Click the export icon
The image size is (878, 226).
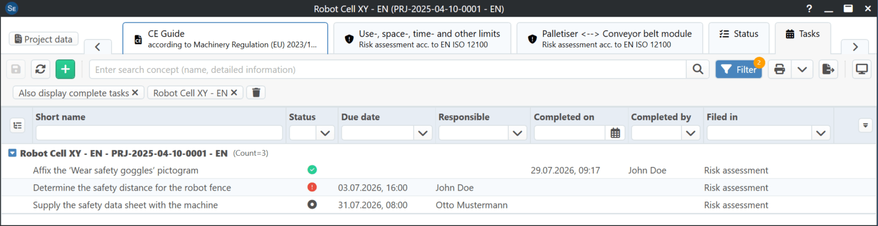(x=828, y=69)
